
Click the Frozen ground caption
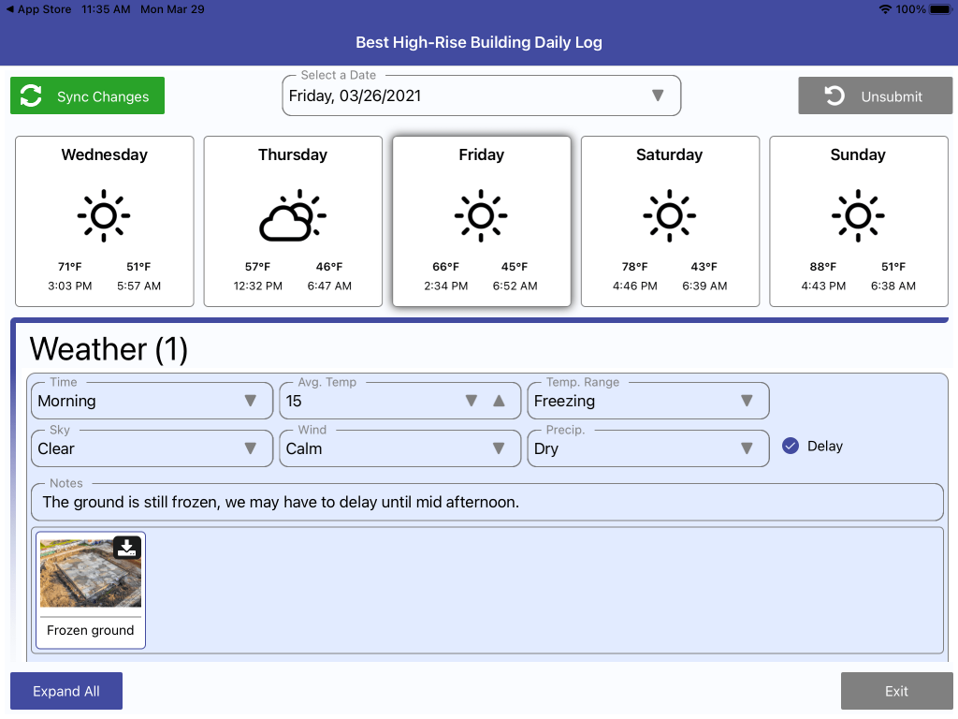pyautogui.click(x=91, y=630)
